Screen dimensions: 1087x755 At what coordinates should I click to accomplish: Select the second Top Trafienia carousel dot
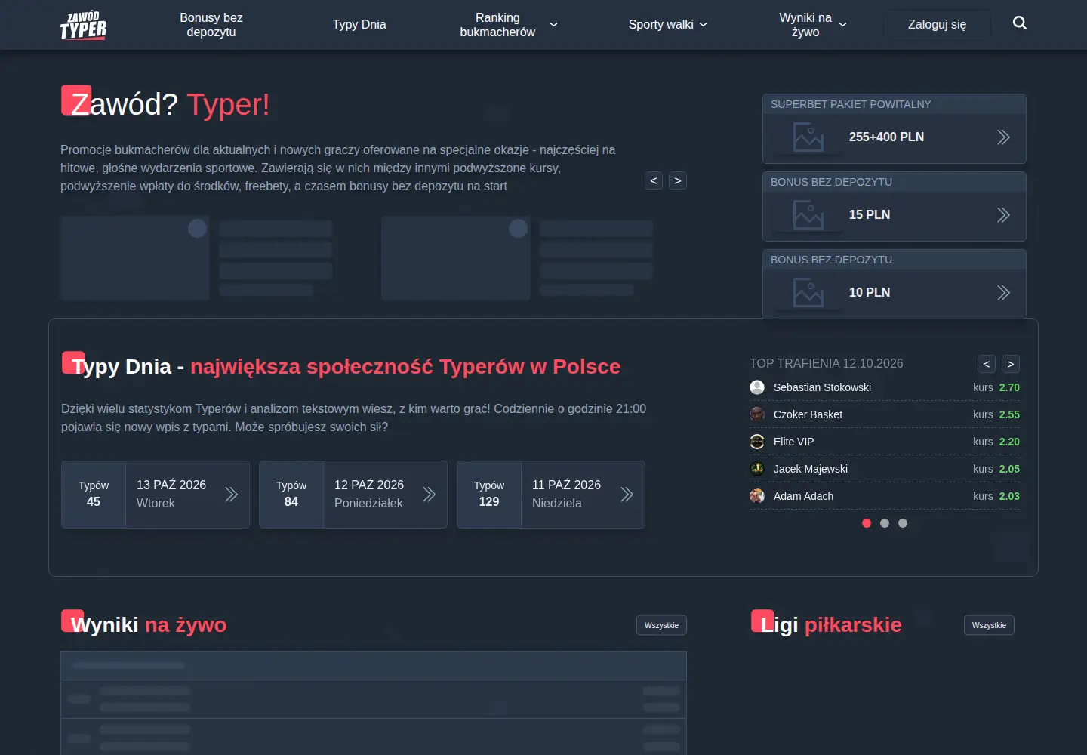[885, 523]
